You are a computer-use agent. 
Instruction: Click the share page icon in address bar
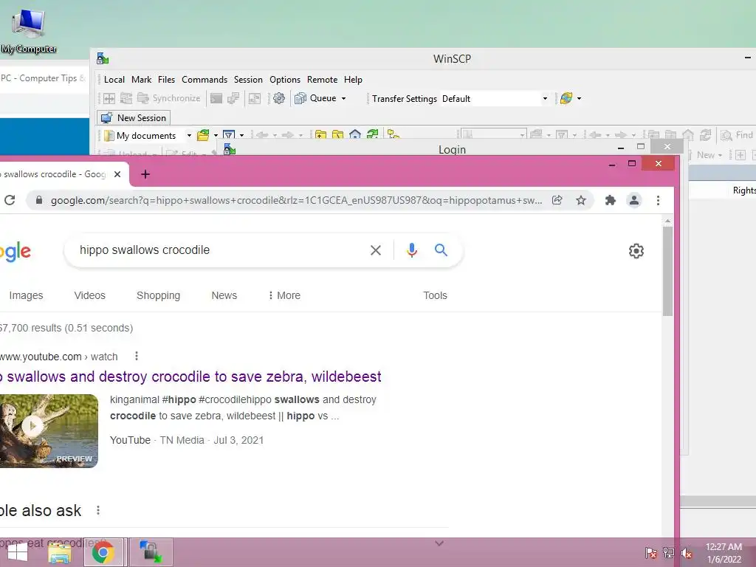(557, 200)
